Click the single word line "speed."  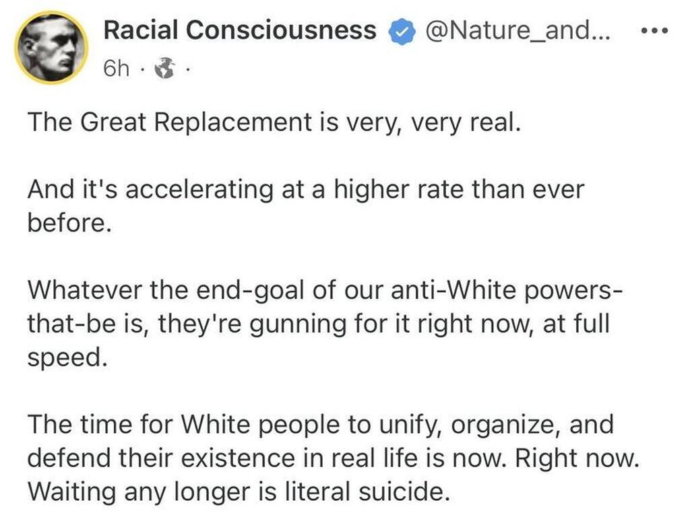(67, 358)
